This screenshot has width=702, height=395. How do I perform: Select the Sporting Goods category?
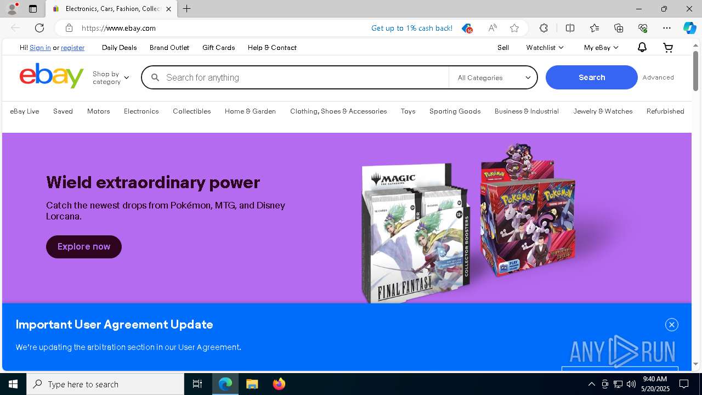455,111
